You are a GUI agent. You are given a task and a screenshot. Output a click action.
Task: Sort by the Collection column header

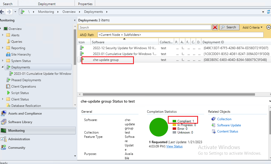coord(166,42)
